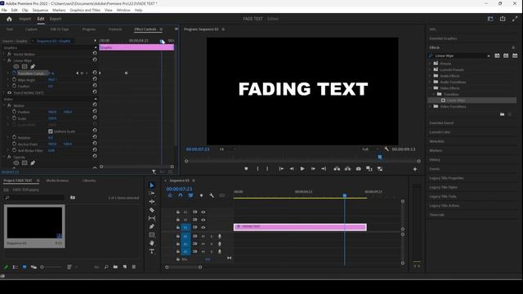523x294 pixels.
Task: Open the Full playback resolution dropdown
Action: (x=370, y=149)
